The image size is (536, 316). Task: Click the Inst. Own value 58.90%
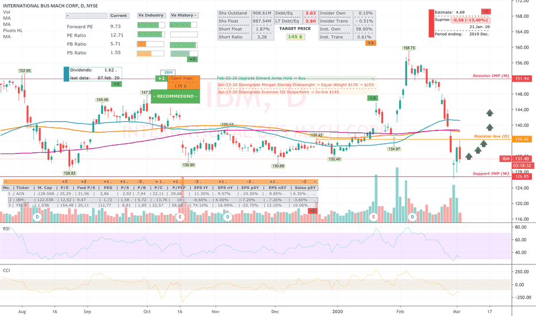click(x=364, y=29)
